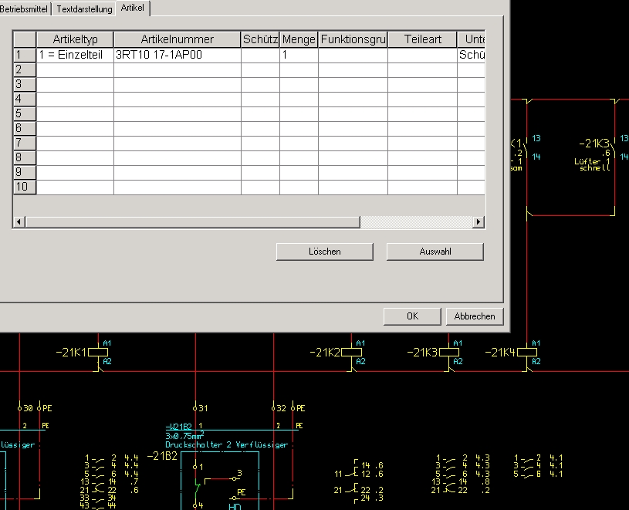Click the -21K3 coil symbol
Image resolution: width=629 pixels, height=510 pixels.
(x=449, y=352)
